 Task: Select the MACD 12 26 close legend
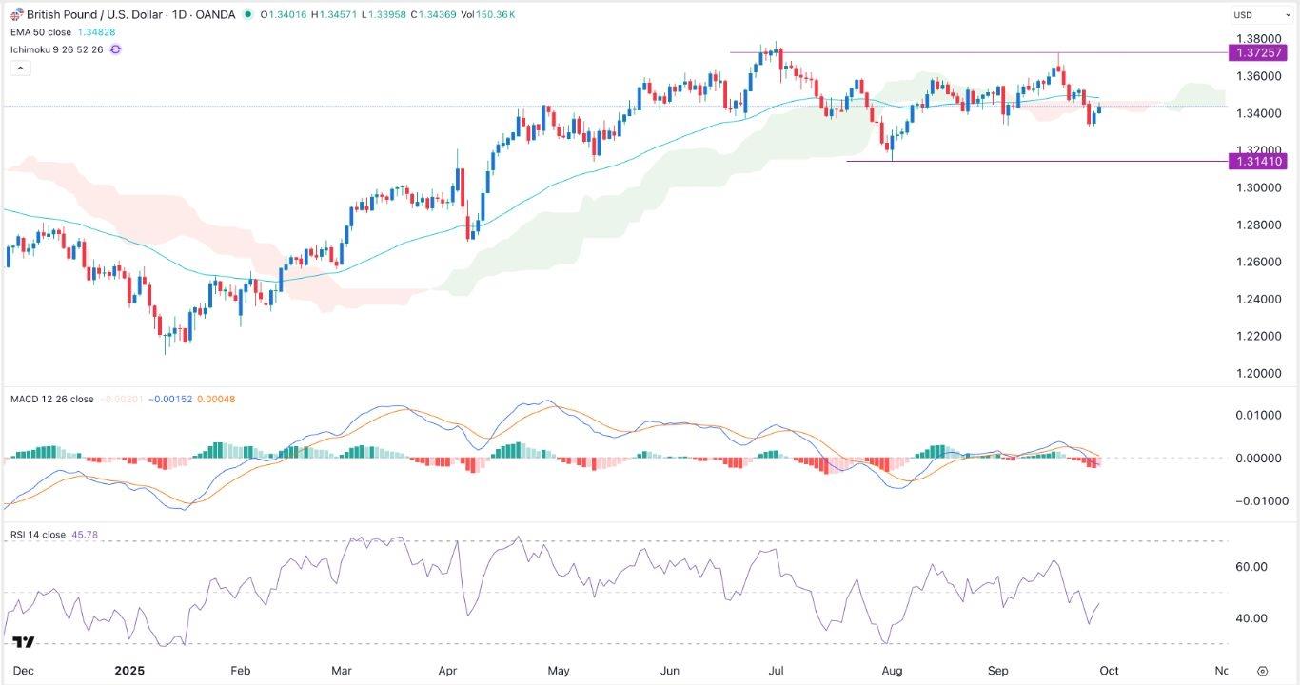(52, 400)
